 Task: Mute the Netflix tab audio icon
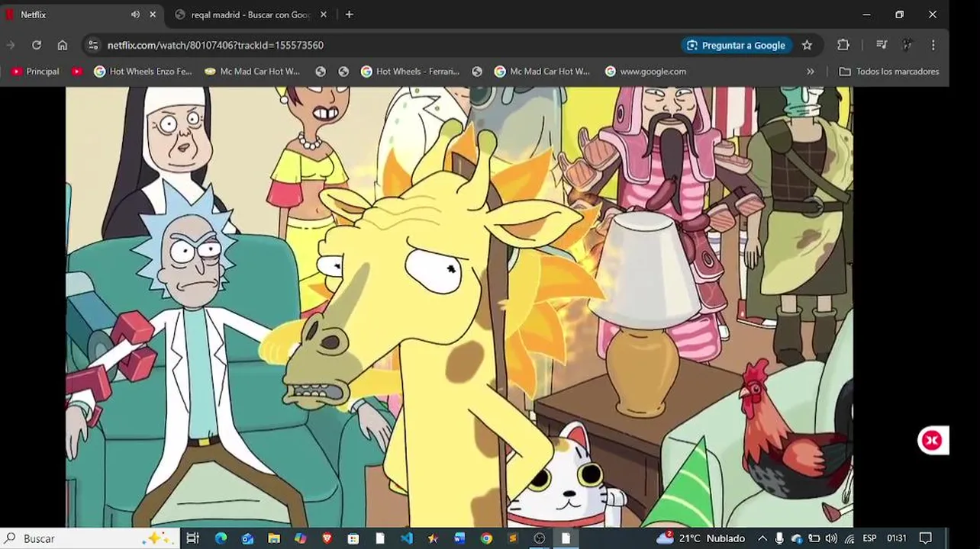click(135, 14)
